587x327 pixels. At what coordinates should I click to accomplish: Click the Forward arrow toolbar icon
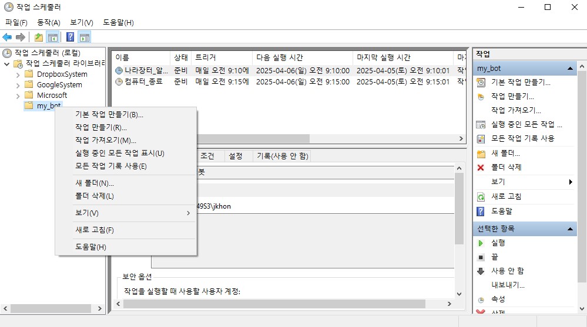click(21, 37)
